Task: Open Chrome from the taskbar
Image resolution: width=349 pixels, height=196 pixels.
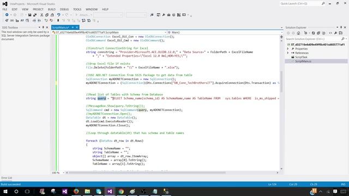Action: click(121, 191)
